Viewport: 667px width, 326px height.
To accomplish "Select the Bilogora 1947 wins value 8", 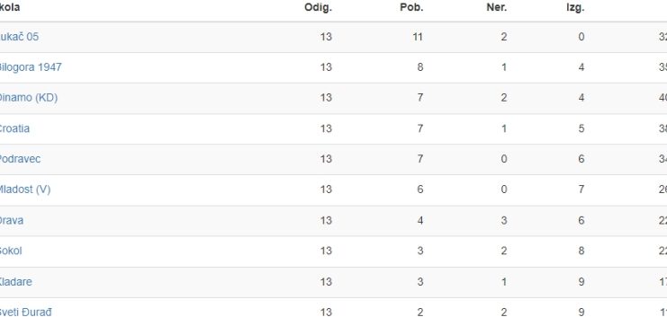I will [420, 67].
